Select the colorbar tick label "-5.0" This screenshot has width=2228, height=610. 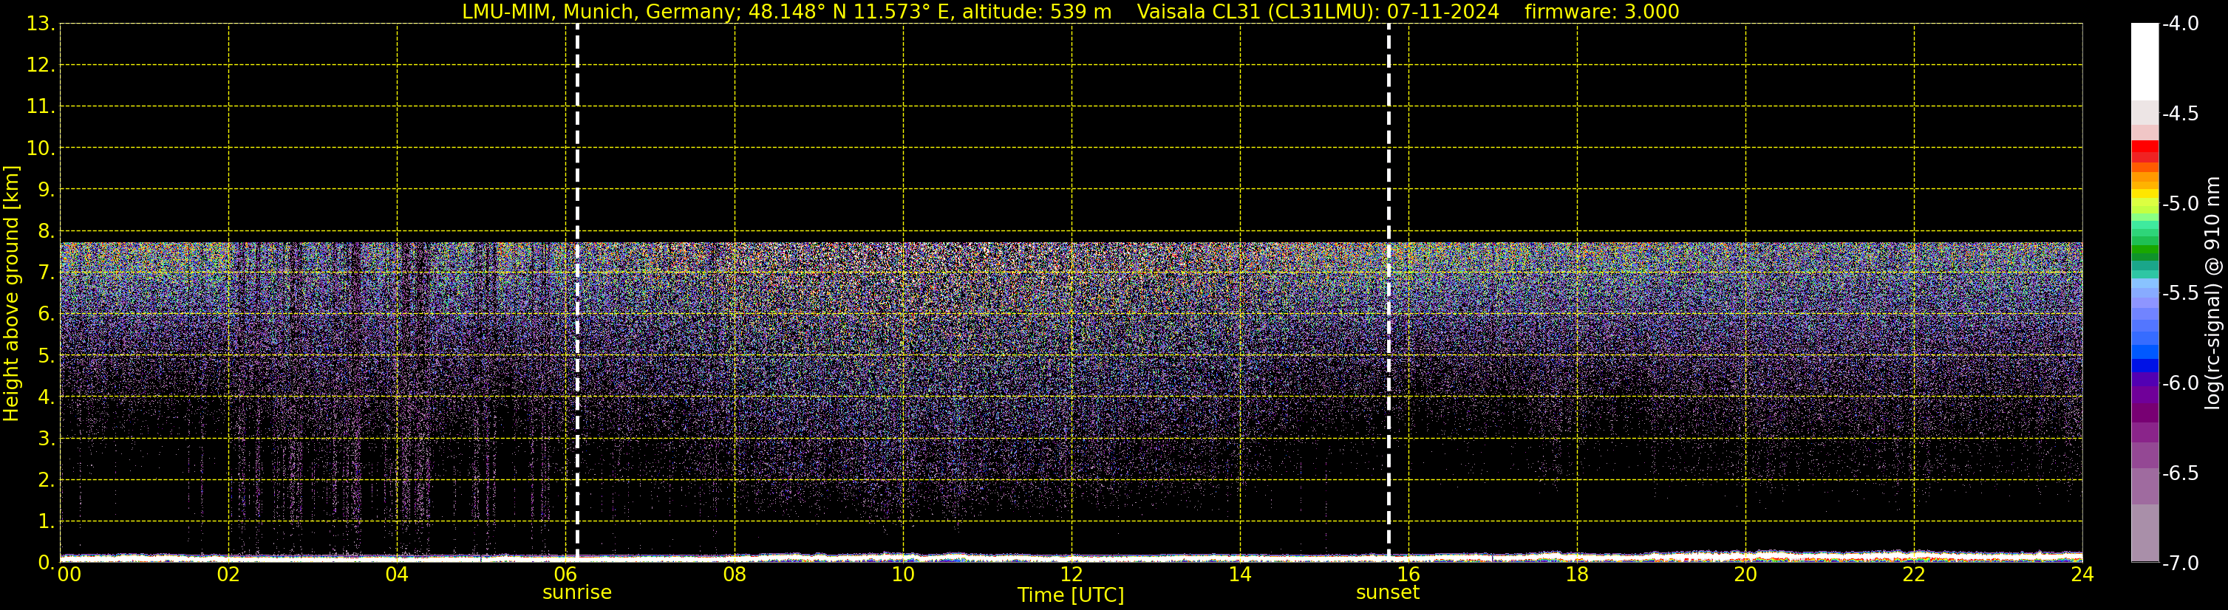2181,203
